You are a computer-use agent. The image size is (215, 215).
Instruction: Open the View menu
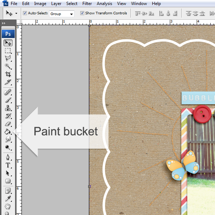121,4
